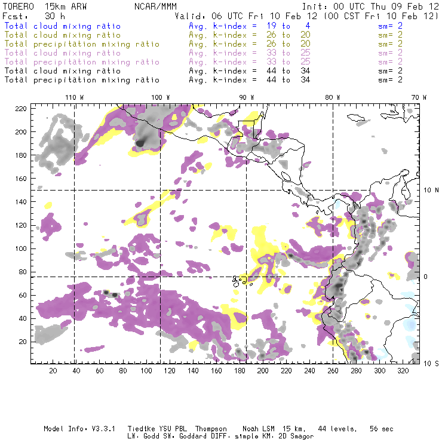Click the '70 W' longitude label
442x442 pixels.
pyautogui.click(x=419, y=97)
